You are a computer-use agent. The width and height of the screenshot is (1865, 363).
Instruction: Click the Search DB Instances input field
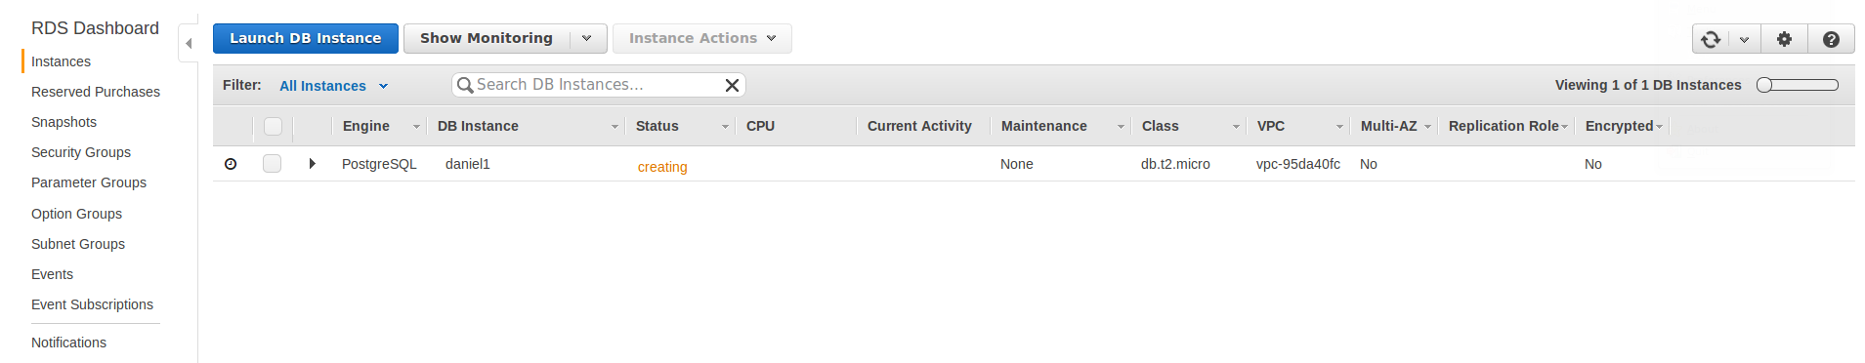596,85
